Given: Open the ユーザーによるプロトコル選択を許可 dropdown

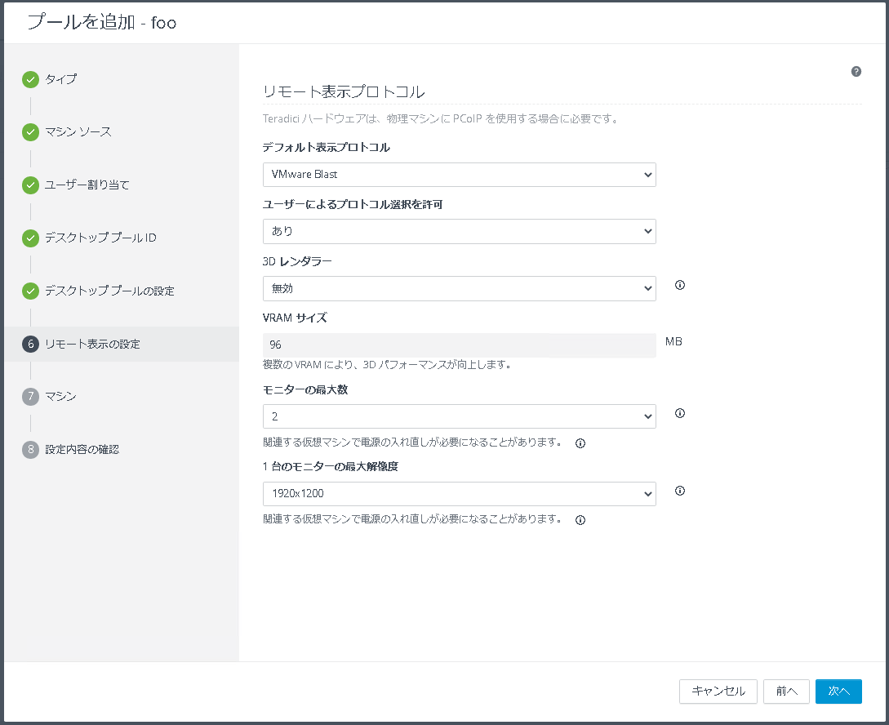Looking at the screenshot, I should pos(460,231).
